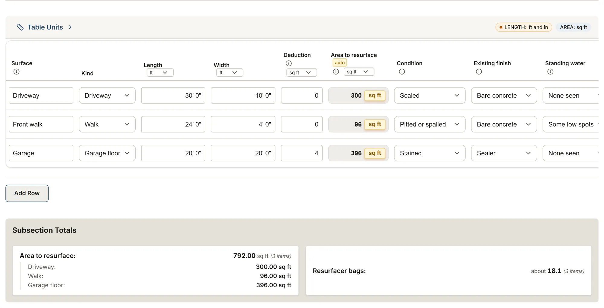Select the Garage floor kind dropdown
Image resolution: width=604 pixels, height=308 pixels.
pyautogui.click(x=107, y=153)
